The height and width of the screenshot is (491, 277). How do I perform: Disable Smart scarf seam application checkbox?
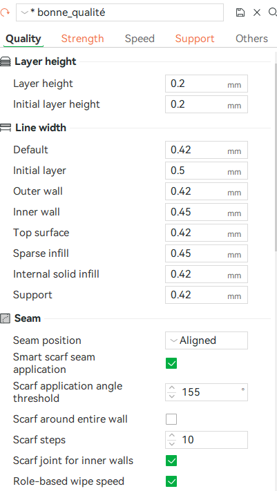pos(171,363)
